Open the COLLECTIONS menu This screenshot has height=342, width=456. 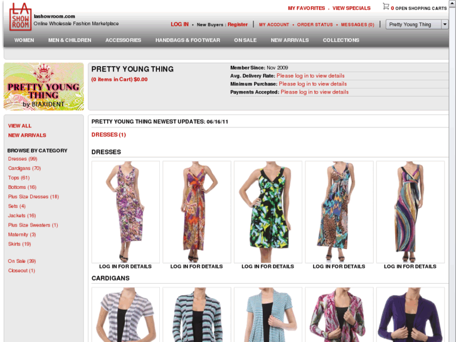tap(341, 40)
